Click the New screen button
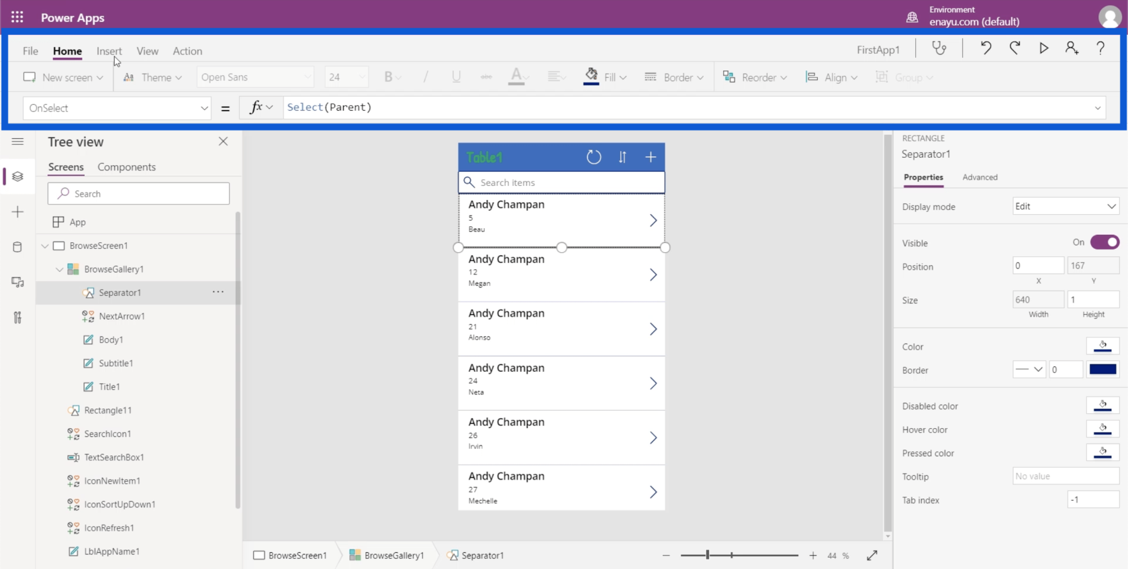 pyautogui.click(x=63, y=77)
